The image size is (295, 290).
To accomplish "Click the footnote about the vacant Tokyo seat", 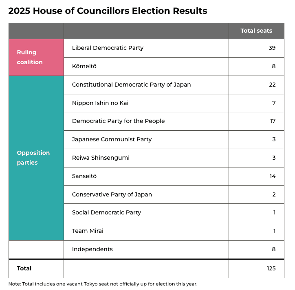I will tap(103, 284).
